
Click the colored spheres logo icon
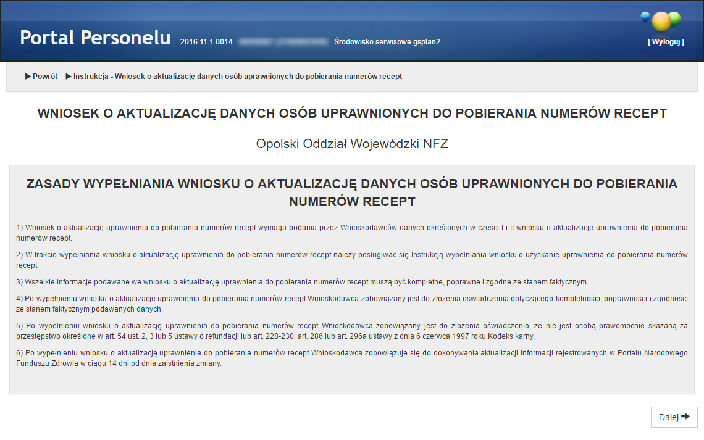(661, 20)
